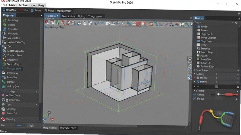Click the highlighted red icon in viewport toolbar
The height and width of the screenshot is (135, 241).
click(x=139, y=24)
